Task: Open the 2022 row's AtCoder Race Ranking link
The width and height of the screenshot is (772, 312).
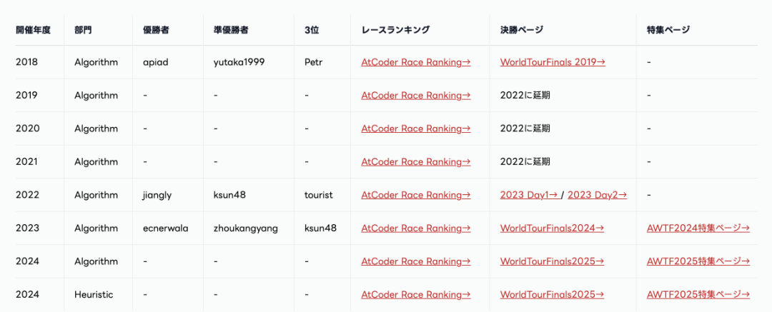Action: pyautogui.click(x=415, y=195)
